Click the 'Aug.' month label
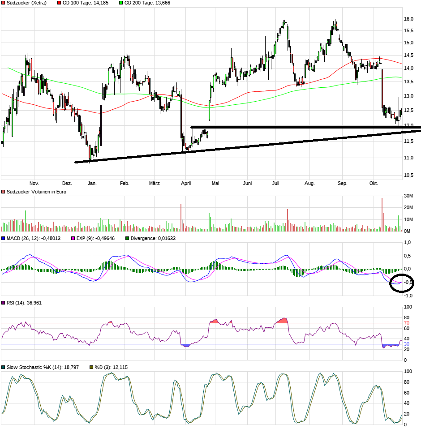421x429 pixels. pyautogui.click(x=309, y=183)
